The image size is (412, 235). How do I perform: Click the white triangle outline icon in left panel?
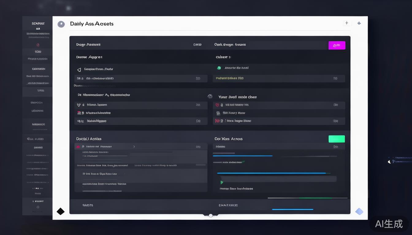79,69
